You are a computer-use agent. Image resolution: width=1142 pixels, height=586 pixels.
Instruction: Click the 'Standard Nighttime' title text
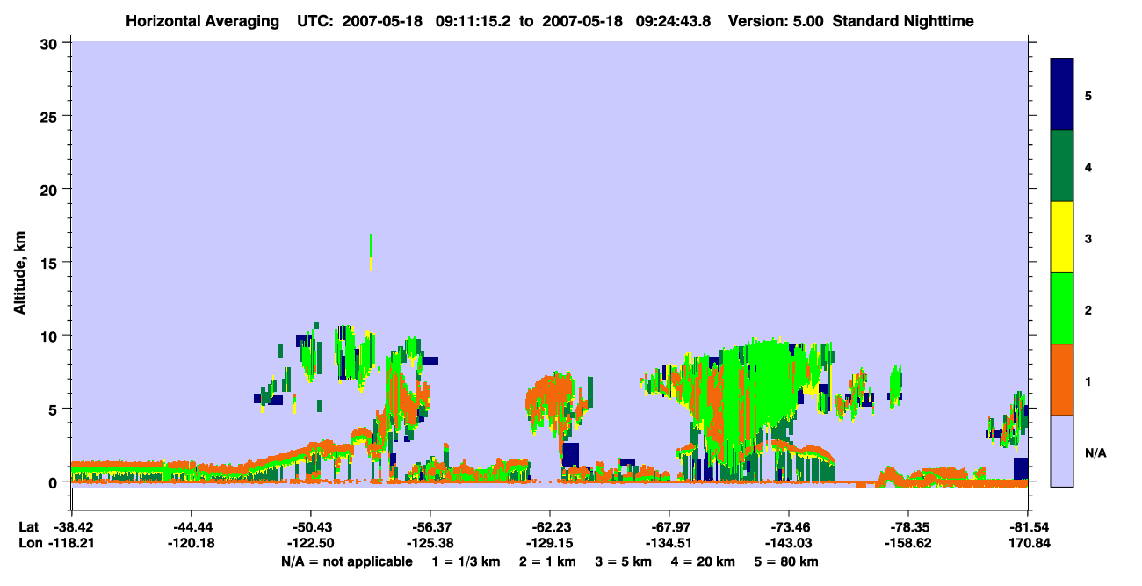click(x=903, y=20)
